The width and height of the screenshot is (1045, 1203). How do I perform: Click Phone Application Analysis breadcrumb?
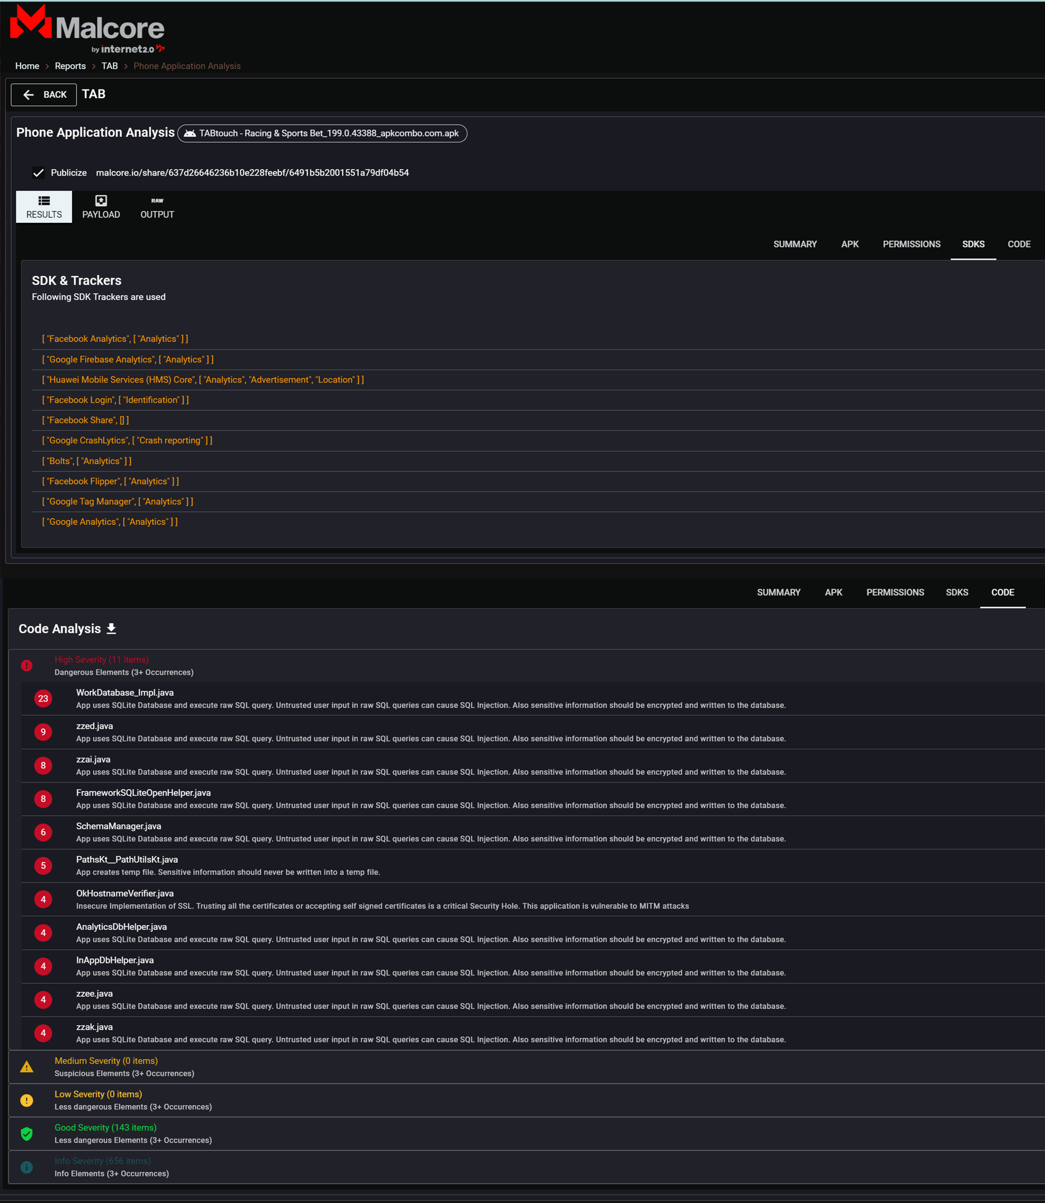coord(187,66)
